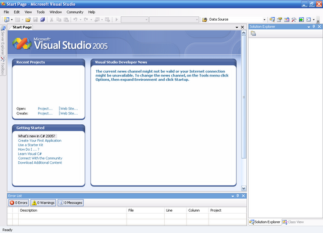Click the Find in Files icon next to Data Source
323x233 pixels.
(x=204, y=19)
